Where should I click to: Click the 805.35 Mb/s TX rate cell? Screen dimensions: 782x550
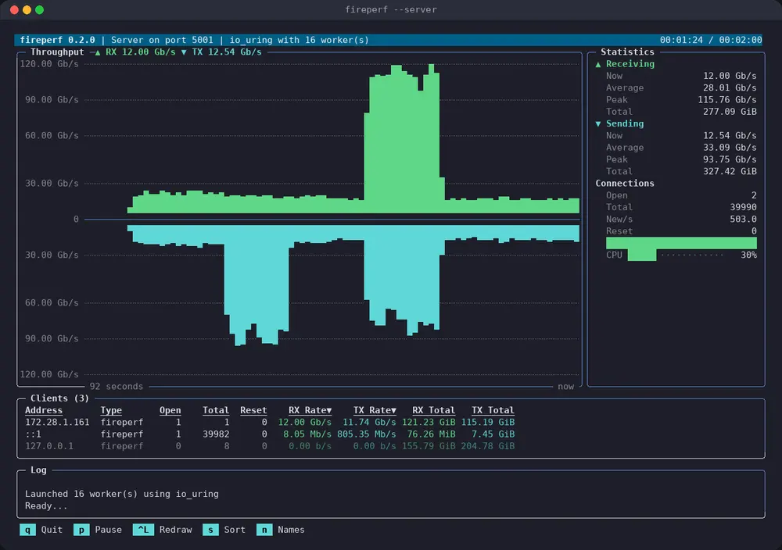click(367, 434)
